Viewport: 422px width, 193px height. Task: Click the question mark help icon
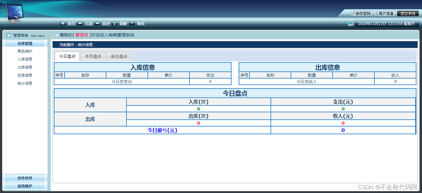(x=132, y=24)
